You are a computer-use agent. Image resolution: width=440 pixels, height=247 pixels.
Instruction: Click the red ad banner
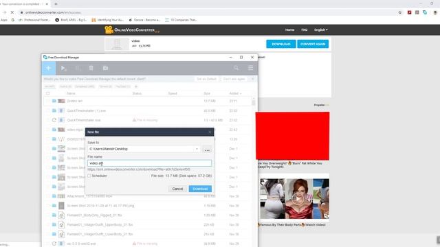pyautogui.click(x=292, y=136)
